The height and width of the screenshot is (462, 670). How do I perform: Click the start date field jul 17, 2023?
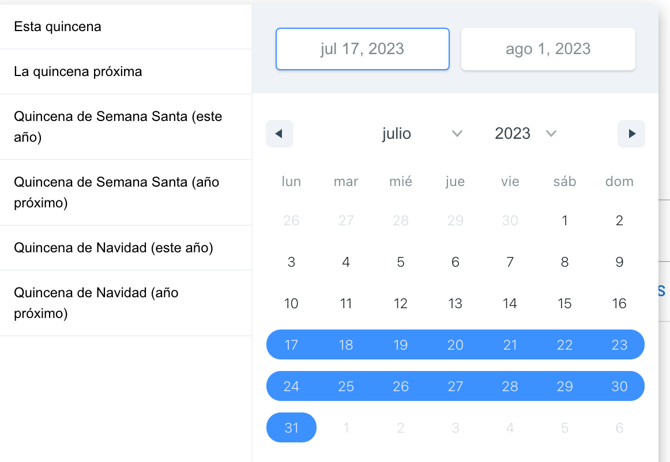[363, 49]
